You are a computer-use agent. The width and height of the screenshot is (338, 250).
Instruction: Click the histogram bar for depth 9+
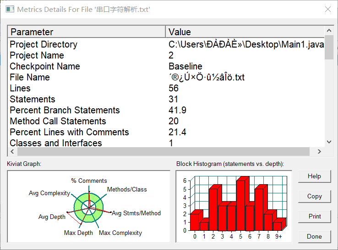point(277,226)
